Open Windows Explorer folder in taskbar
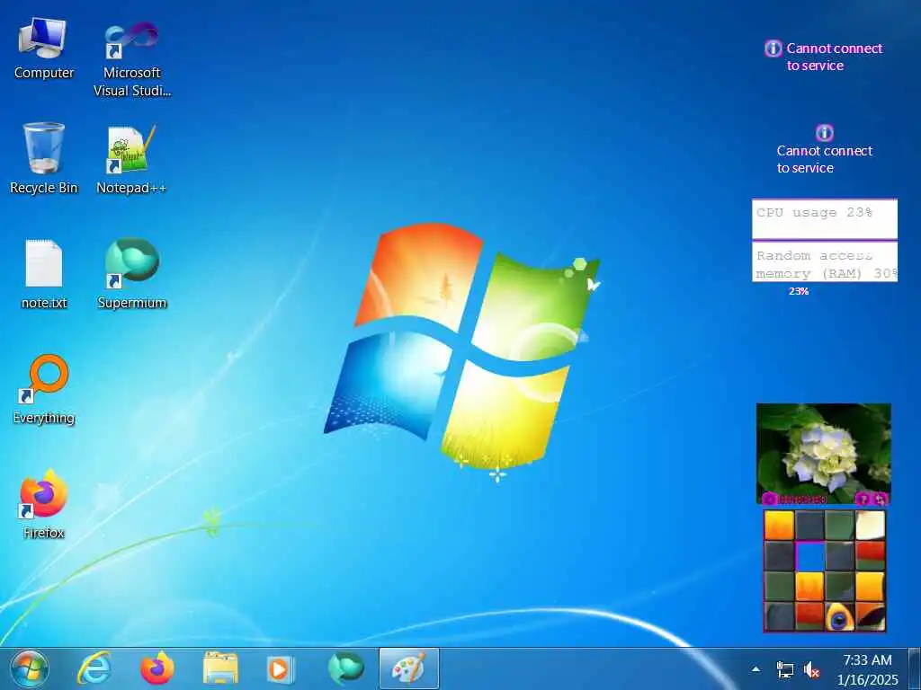The width and height of the screenshot is (921, 690). click(x=220, y=668)
